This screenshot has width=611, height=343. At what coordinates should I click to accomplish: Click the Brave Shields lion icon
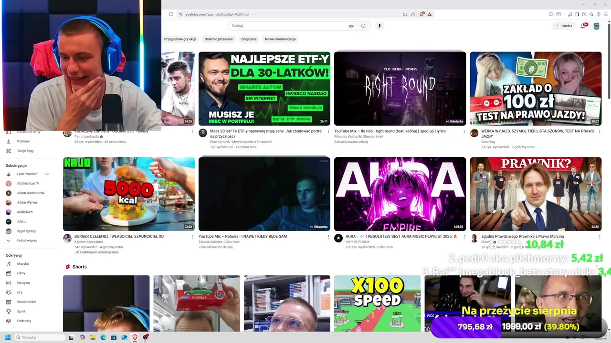[x=421, y=14]
